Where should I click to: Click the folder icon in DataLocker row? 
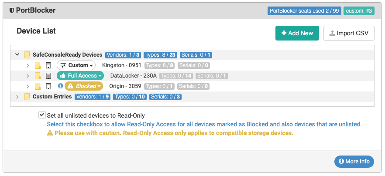pyautogui.click(x=38, y=76)
